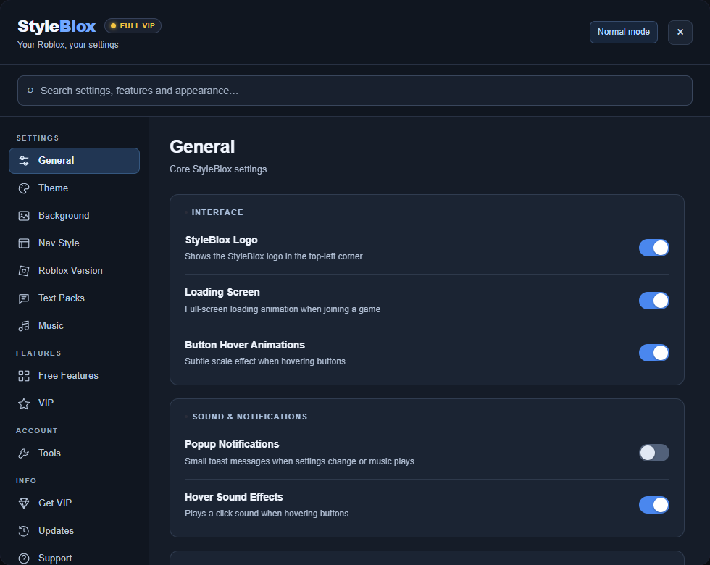This screenshot has width=710, height=565.
Task: Open the Music section
Action: coord(74,326)
